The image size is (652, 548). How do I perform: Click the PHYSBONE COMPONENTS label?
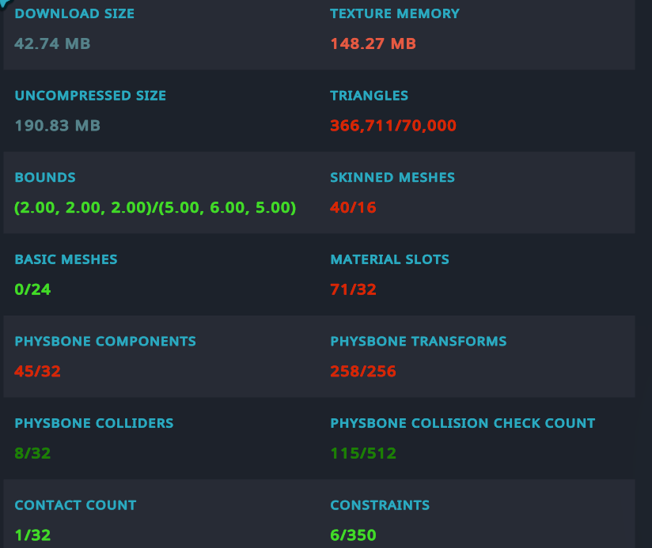point(104,341)
